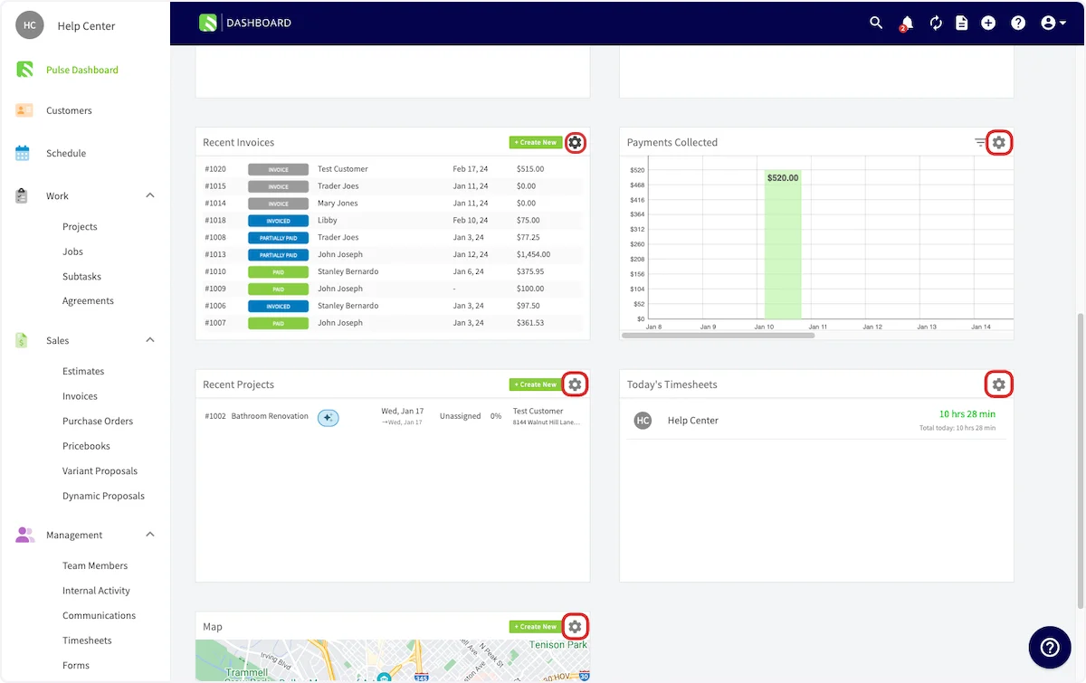
Task: Open Today's Timesheets gear settings
Action: click(x=998, y=384)
